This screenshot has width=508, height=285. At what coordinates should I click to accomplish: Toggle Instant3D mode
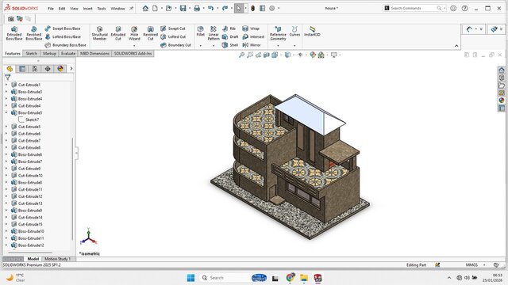(312, 32)
